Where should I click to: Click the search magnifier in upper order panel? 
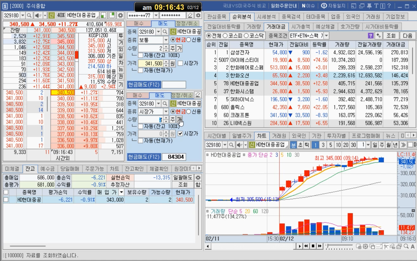tap(165, 32)
